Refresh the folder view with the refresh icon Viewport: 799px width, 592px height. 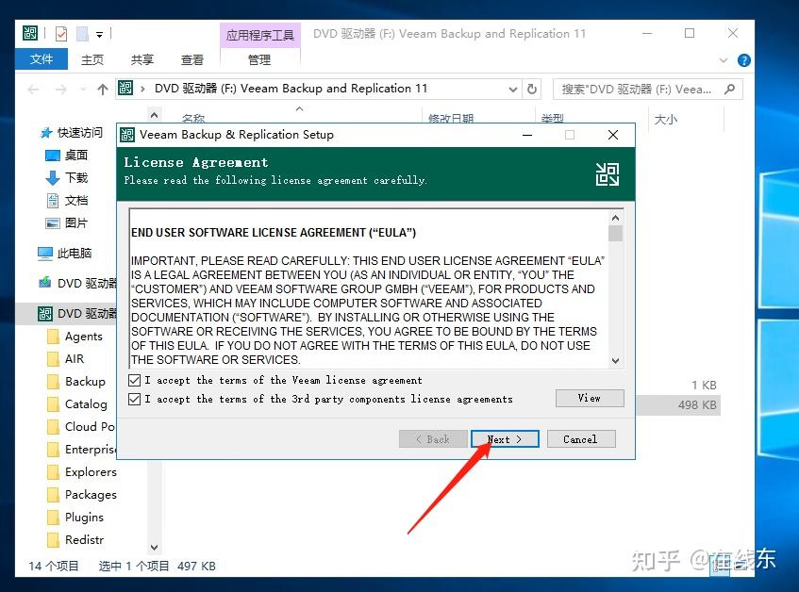pos(531,89)
